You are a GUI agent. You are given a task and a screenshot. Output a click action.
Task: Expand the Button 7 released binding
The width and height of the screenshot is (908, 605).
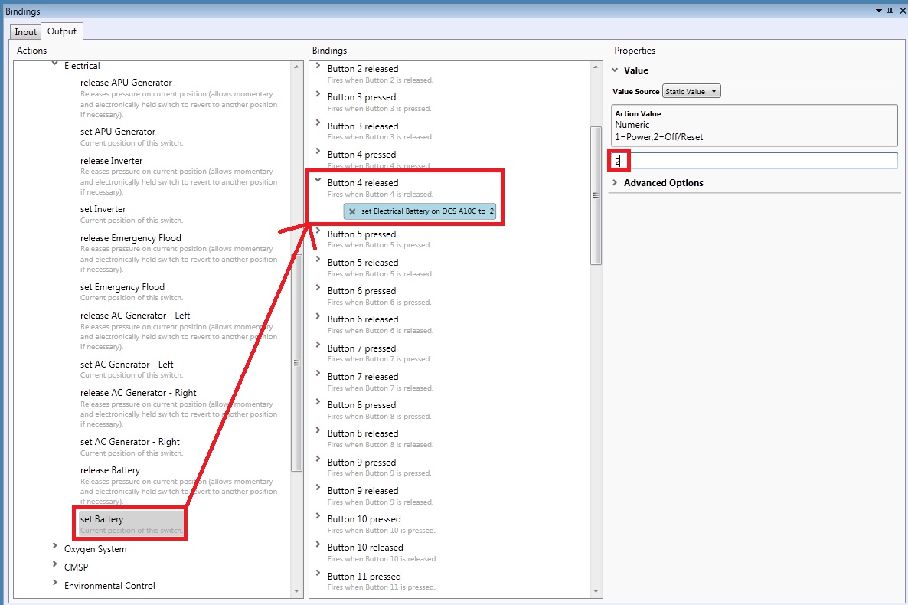pyautogui.click(x=318, y=373)
